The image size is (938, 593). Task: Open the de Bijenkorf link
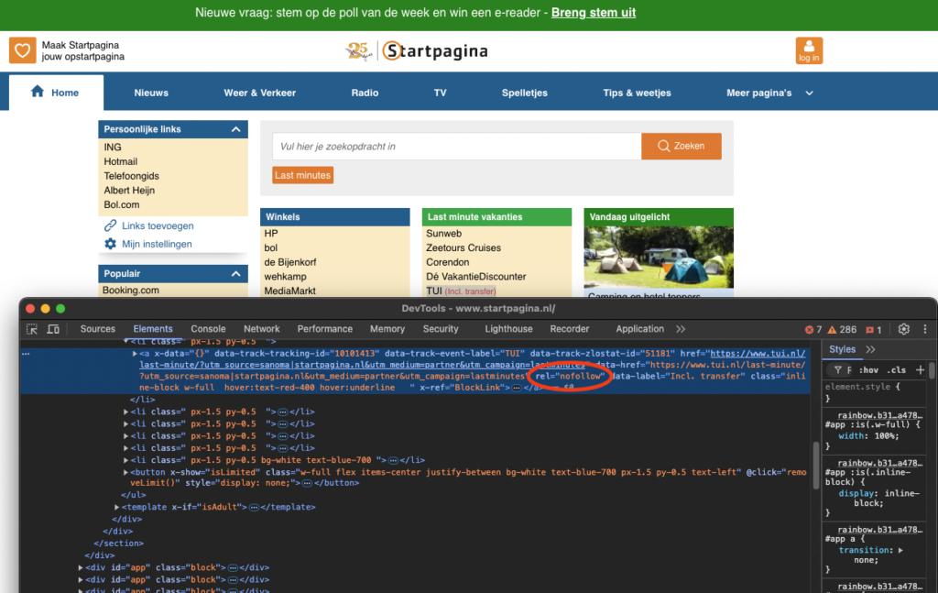[290, 262]
